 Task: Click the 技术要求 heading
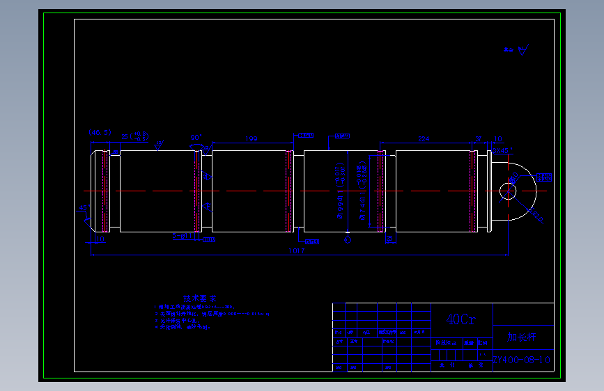coord(199,298)
